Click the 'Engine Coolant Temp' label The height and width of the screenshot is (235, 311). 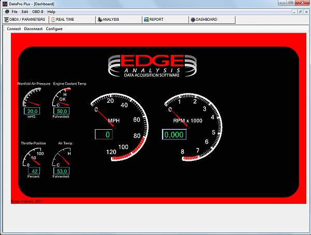click(70, 84)
